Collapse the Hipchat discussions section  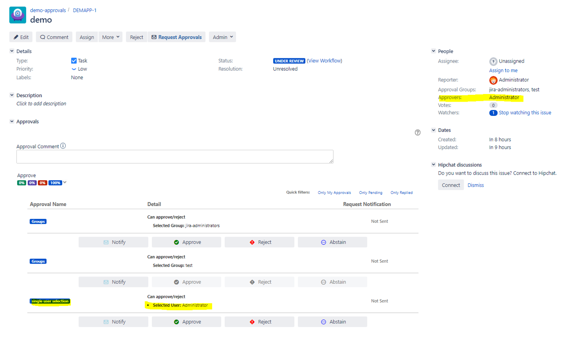click(433, 165)
